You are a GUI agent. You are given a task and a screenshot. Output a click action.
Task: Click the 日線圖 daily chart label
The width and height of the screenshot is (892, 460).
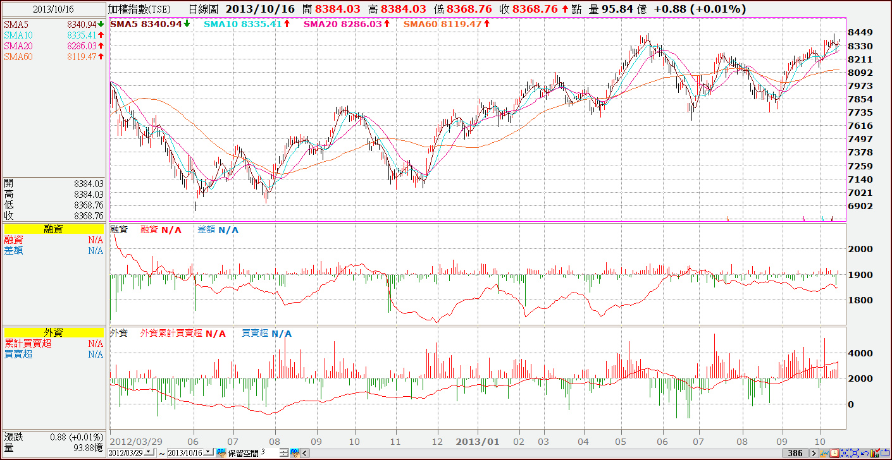[204, 9]
